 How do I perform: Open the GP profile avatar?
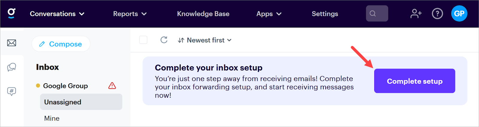pos(459,13)
